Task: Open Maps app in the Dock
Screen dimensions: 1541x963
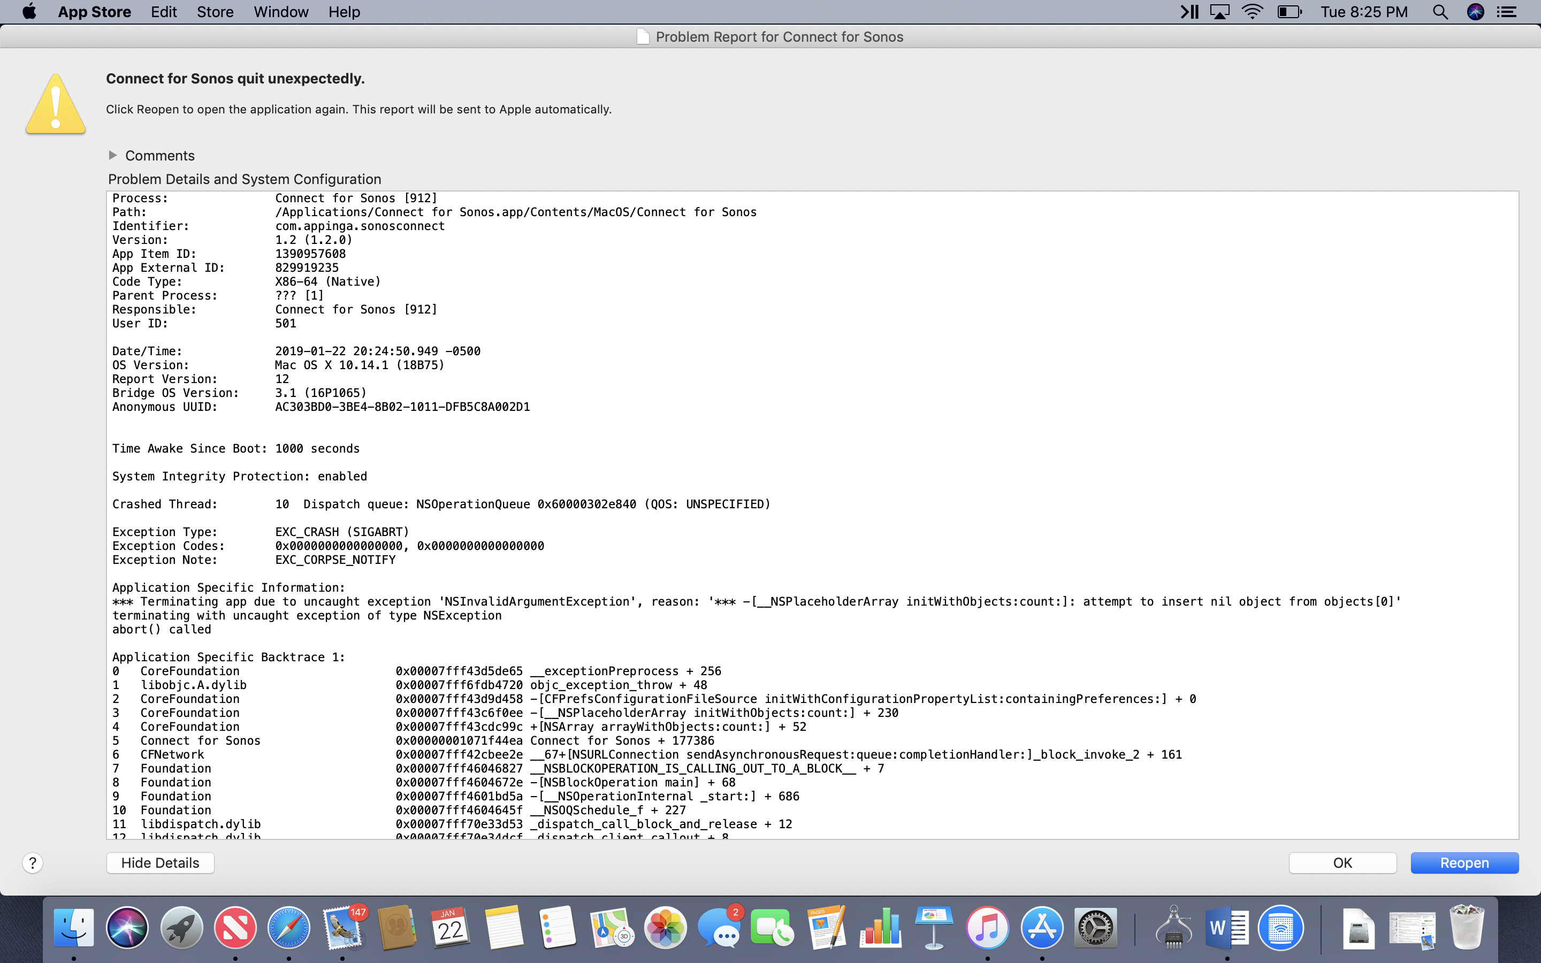Action: pyautogui.click(x=611, y=927)
